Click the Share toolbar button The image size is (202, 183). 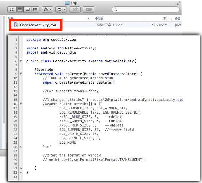(x=75, y=9)
